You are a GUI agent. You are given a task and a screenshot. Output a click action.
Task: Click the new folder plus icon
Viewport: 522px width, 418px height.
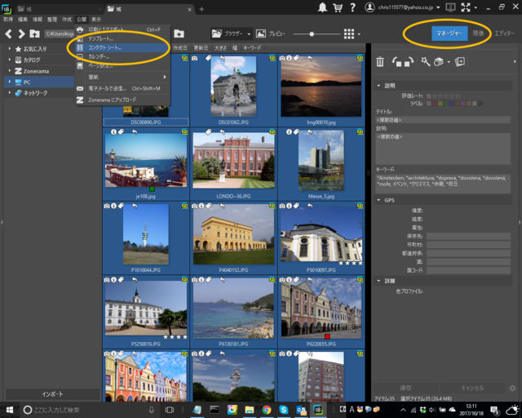click(x=179, y=33)
